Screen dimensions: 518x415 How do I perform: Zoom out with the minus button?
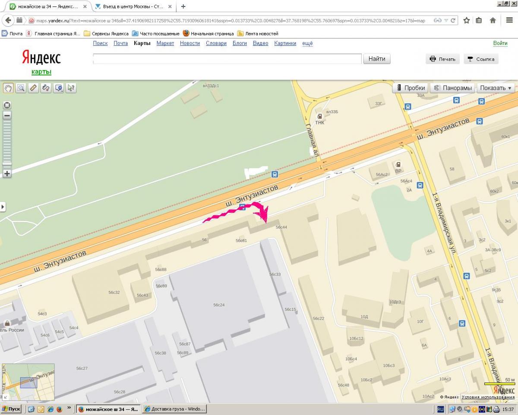pyautogui.click(x=7, y=115)
